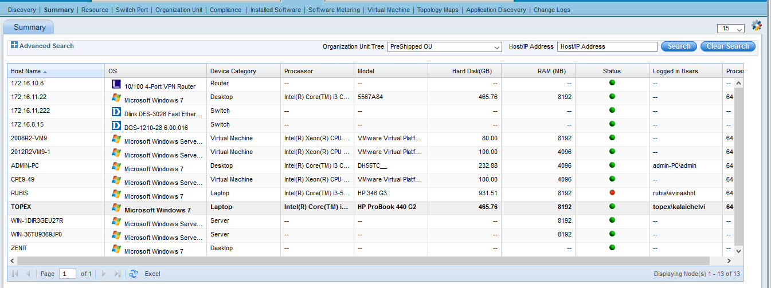Click the D-Link icon for 172.16.11.222
Screen dimensions: 771x288
point(116,112)
